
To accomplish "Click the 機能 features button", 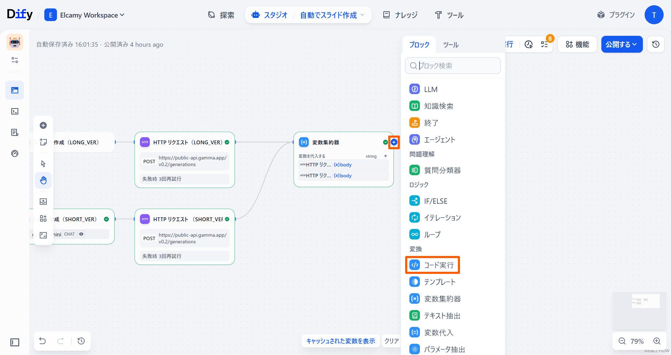I will (577, 44).
